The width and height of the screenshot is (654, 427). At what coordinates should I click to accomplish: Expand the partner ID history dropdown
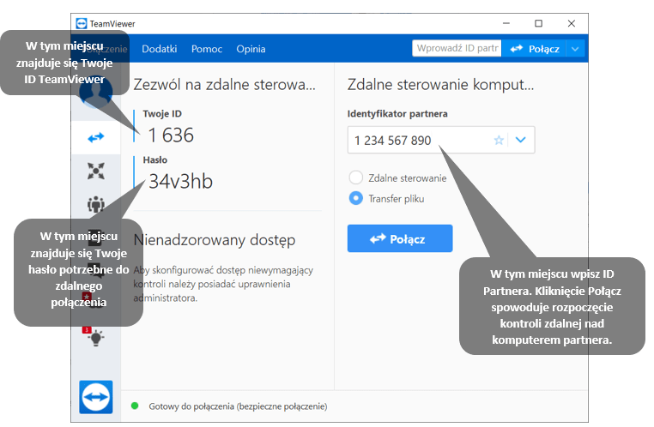520,140
